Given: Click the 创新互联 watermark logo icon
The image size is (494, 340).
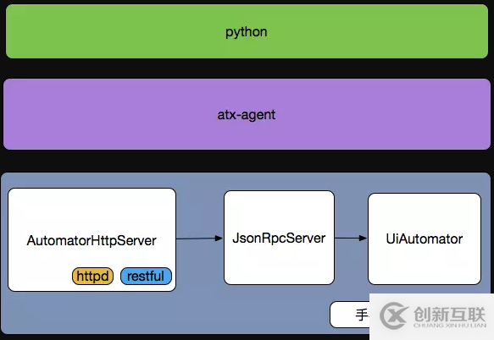Looking at the screenshot, I should coord(393,315).
